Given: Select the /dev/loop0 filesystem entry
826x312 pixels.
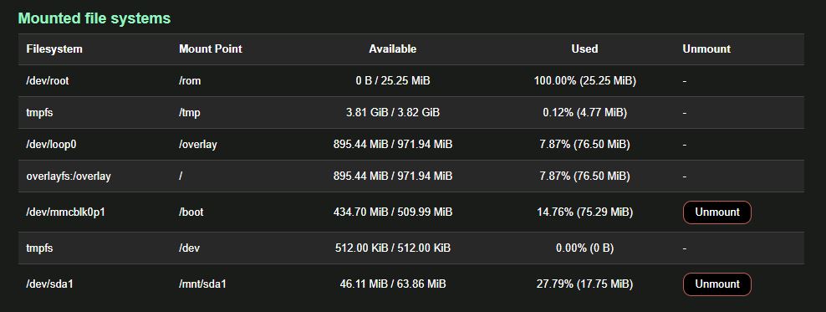Looking at the screenshot, I should (x=51, y=145).
